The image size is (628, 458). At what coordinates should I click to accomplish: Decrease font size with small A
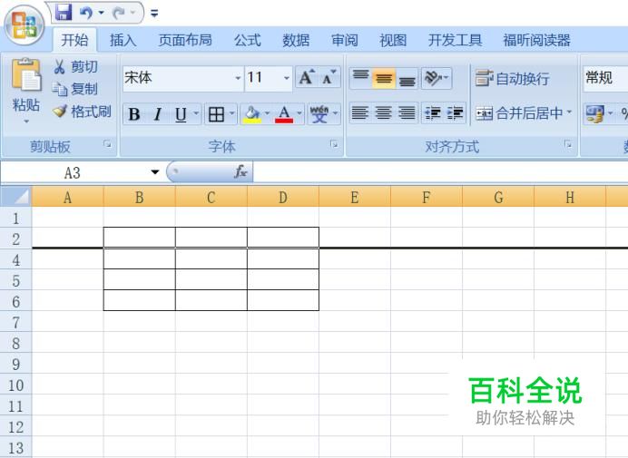click(x=329, y=77)
